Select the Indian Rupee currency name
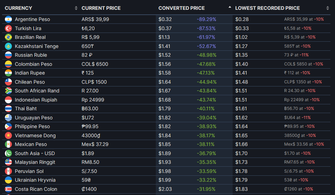The image size is (335, 195). tap(30, 73)
